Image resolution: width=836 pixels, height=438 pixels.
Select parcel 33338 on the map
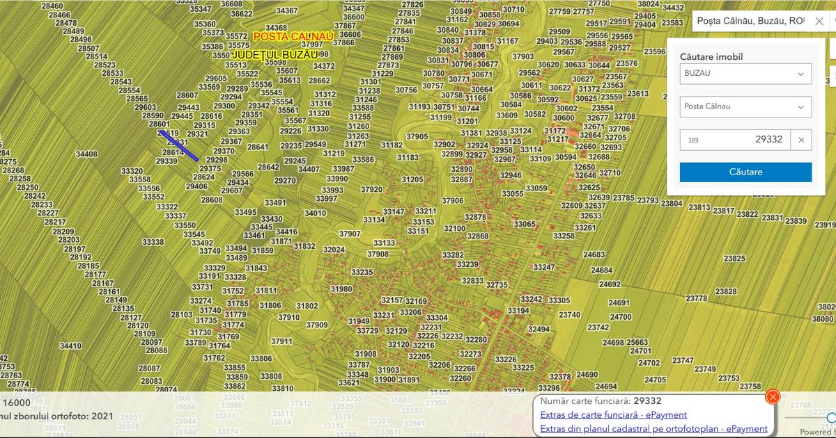tap(153, 242)
